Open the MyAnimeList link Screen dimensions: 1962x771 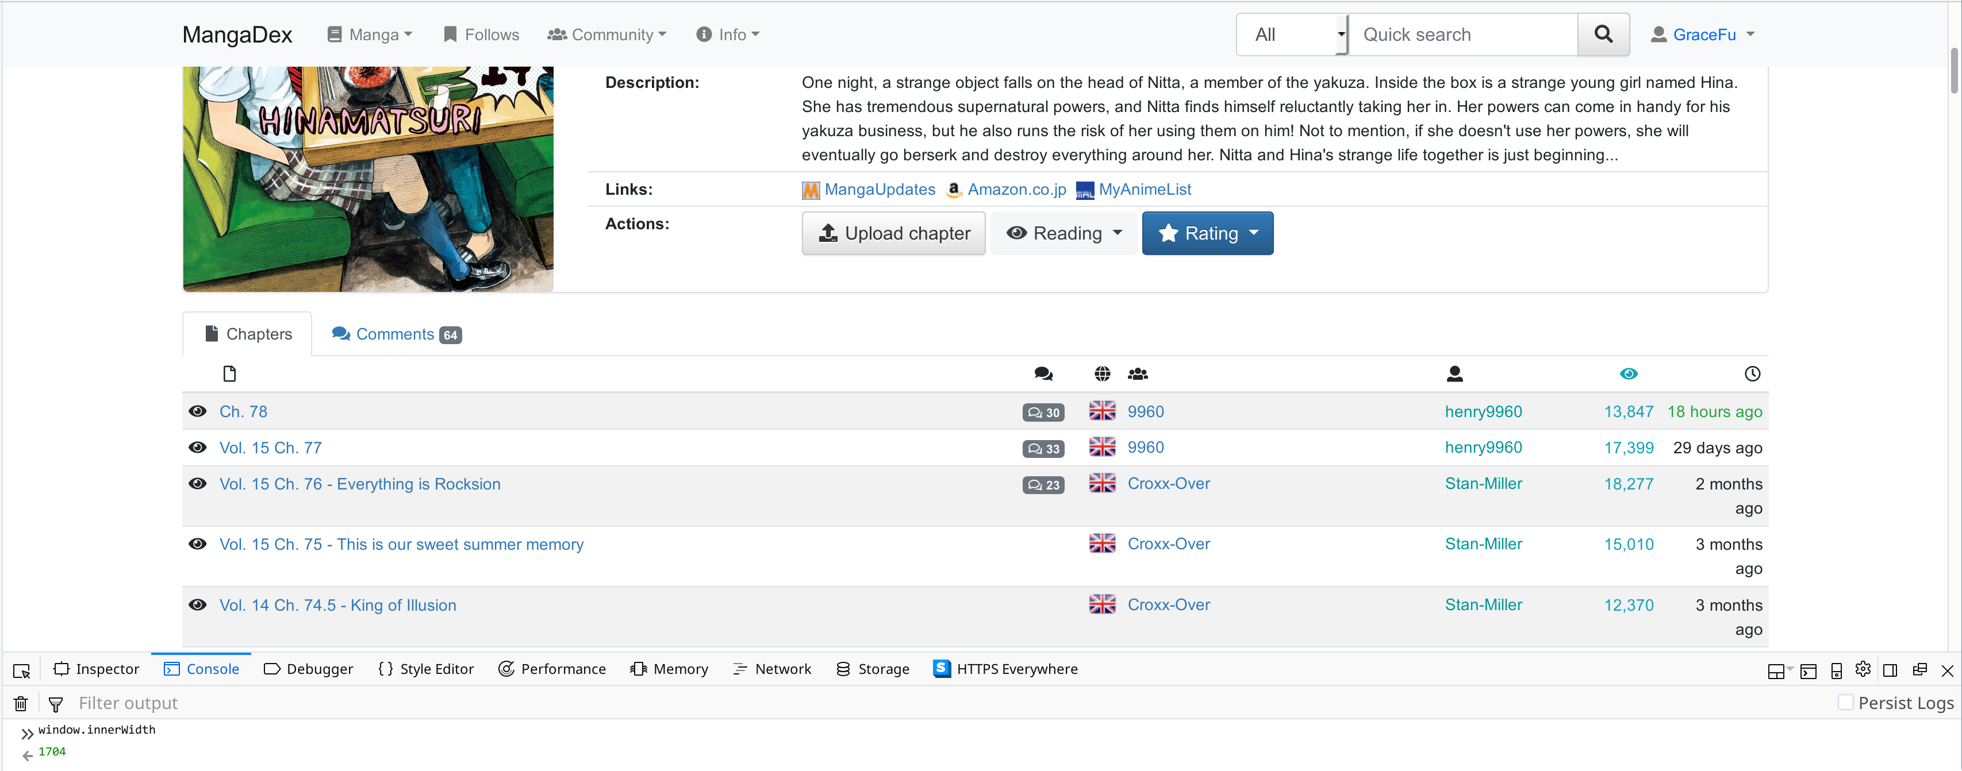coord(1144,190)
